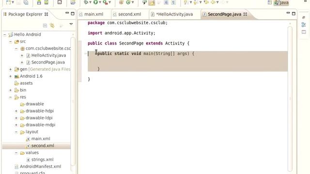Click the New Java Package icon
This screenshot has width=310, height=174.
121,2
